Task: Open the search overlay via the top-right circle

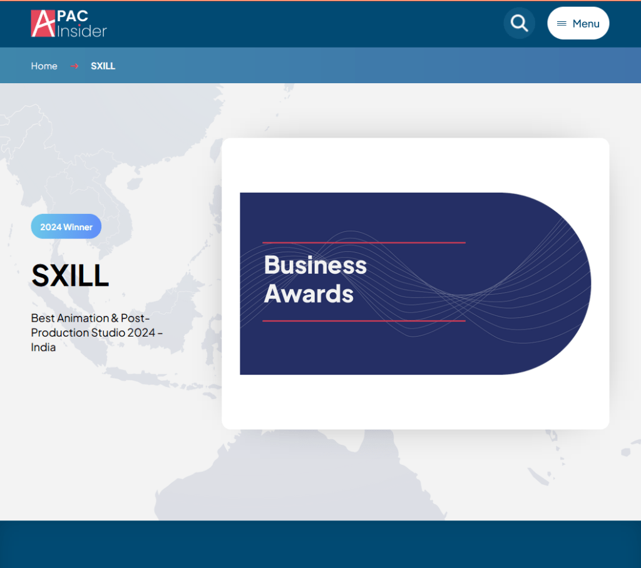Action: click(x=519, y=23)
